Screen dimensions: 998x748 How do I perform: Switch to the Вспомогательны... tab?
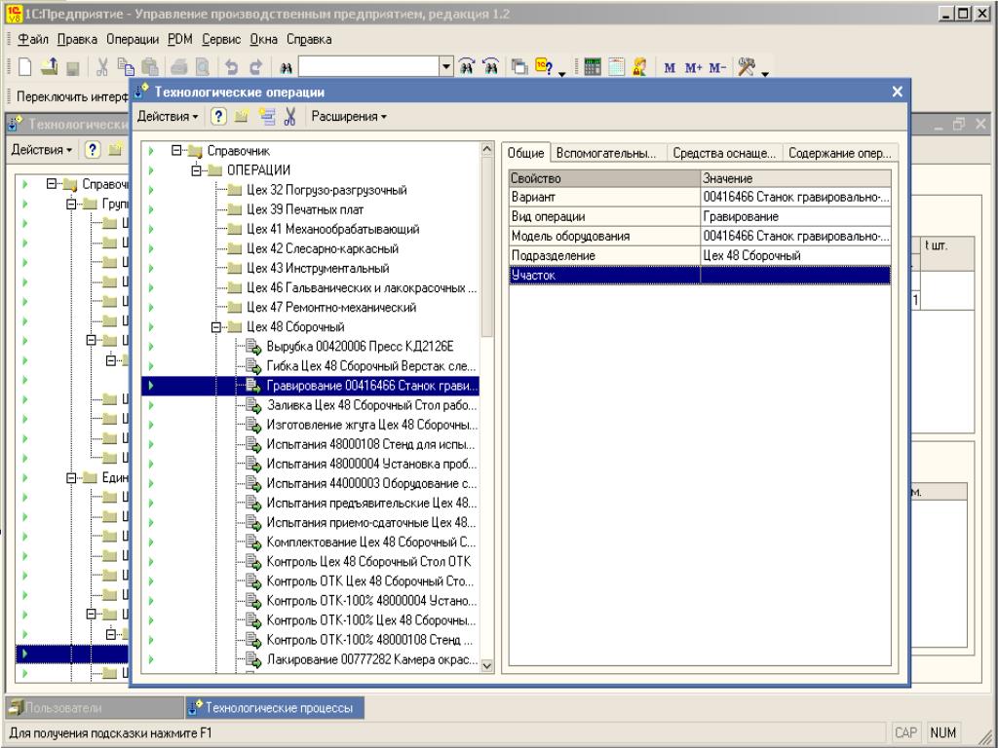click(606, 153)
